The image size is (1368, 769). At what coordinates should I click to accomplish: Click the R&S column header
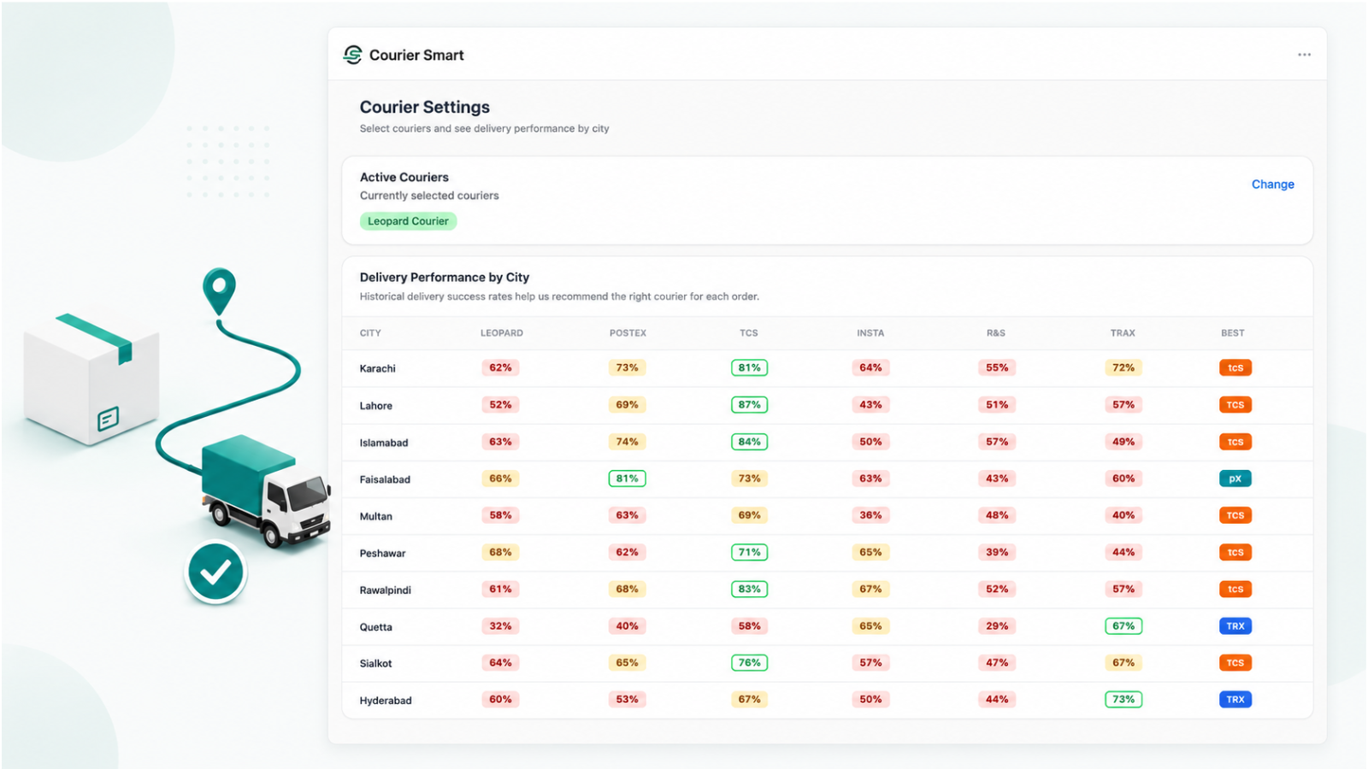tap(996, 333)
